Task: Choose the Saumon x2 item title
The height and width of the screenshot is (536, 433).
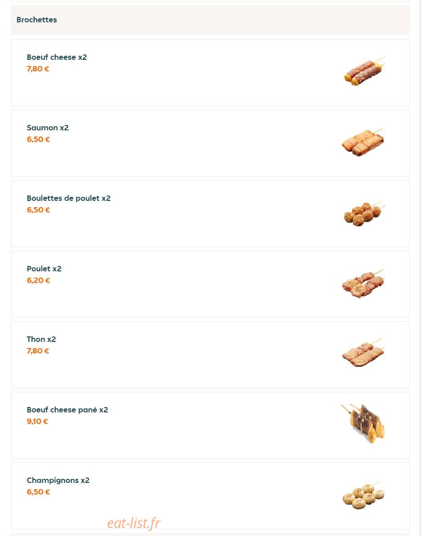Action: point(48,128)
